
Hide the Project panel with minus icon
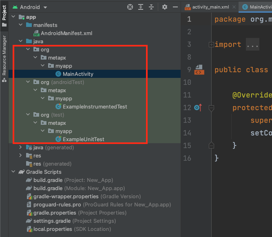[x=175, y=7]
